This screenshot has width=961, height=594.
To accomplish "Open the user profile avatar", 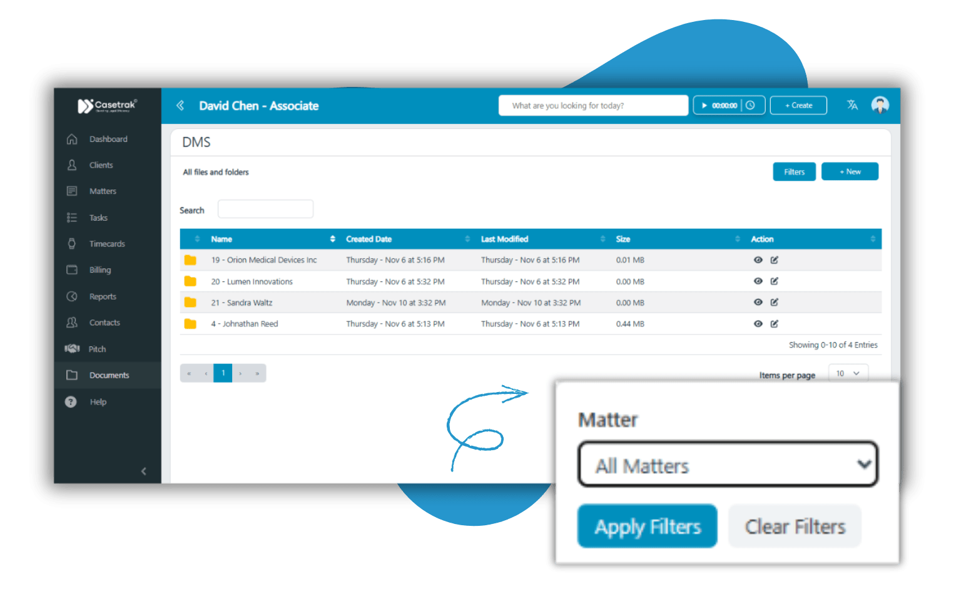I will (880, 105).
